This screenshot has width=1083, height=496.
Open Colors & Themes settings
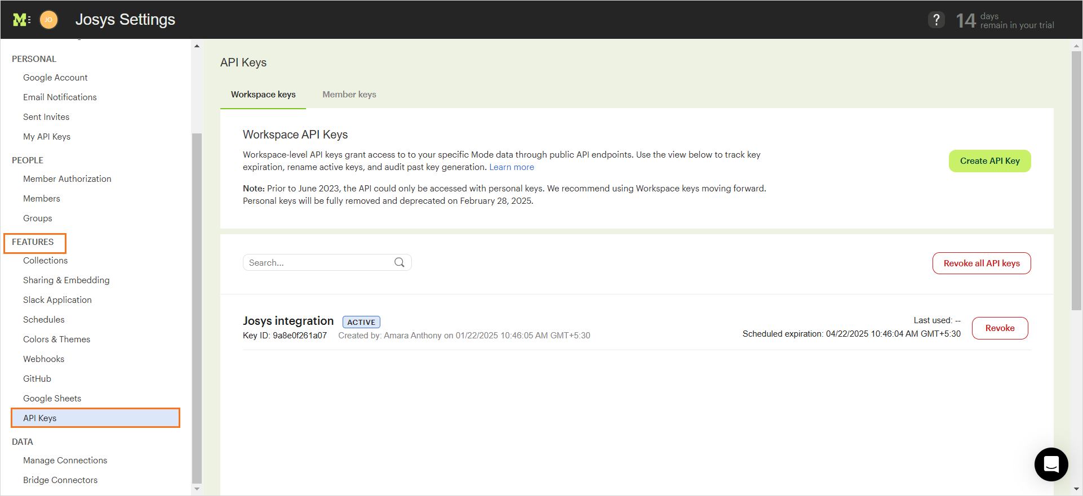56,339
